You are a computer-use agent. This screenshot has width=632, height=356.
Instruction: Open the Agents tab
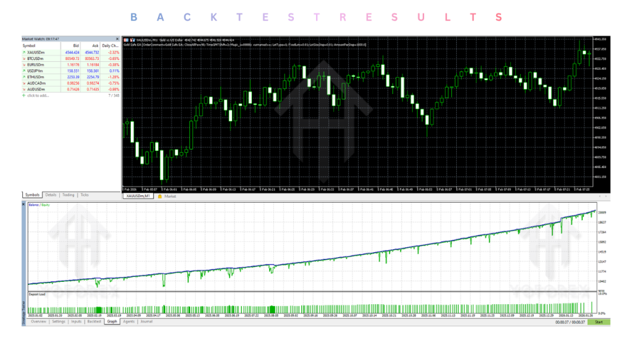[x=128, y=321]
